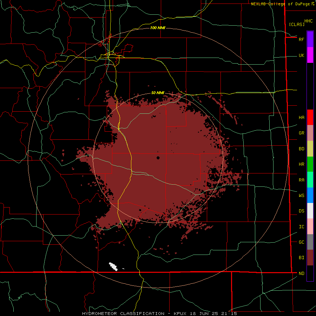Select the DS legend label text
The width and height of the screenshot is (316, 316).
coord(301,211)
